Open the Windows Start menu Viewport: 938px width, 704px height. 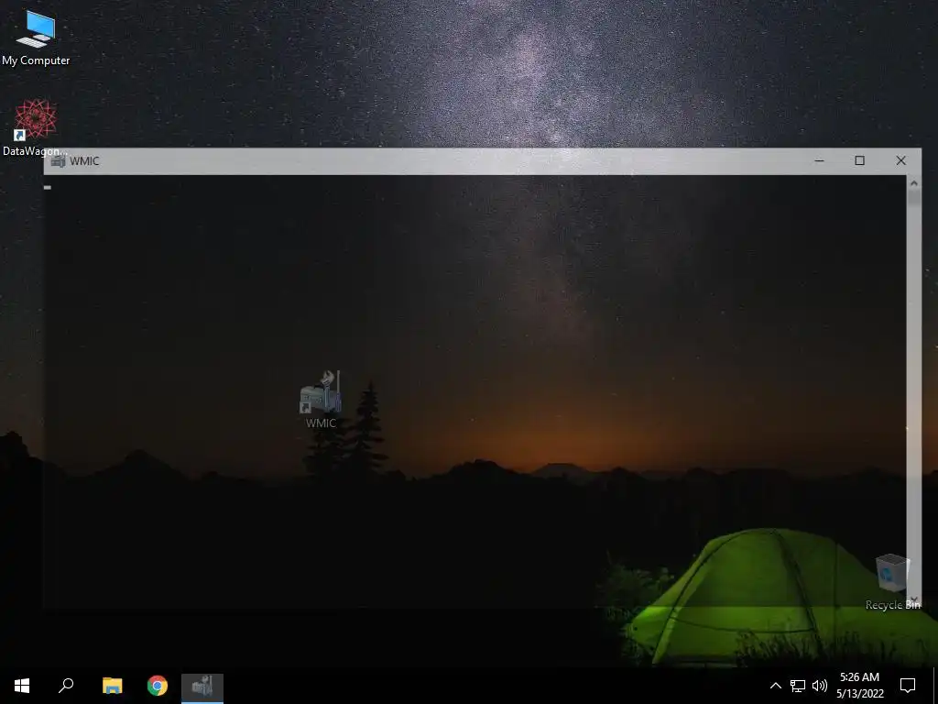22,686
